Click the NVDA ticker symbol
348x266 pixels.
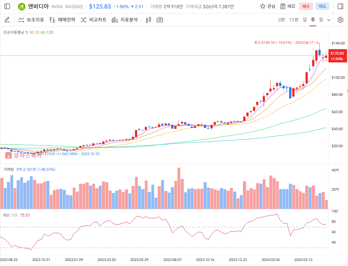point(57,7)
